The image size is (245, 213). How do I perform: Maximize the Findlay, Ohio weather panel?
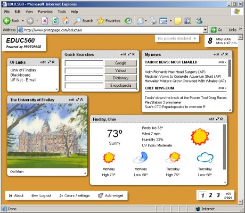click(x=217, y=119)
